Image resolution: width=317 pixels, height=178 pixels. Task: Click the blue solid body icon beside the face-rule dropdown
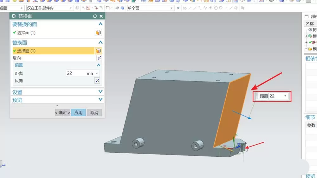(x=122, y=8)
